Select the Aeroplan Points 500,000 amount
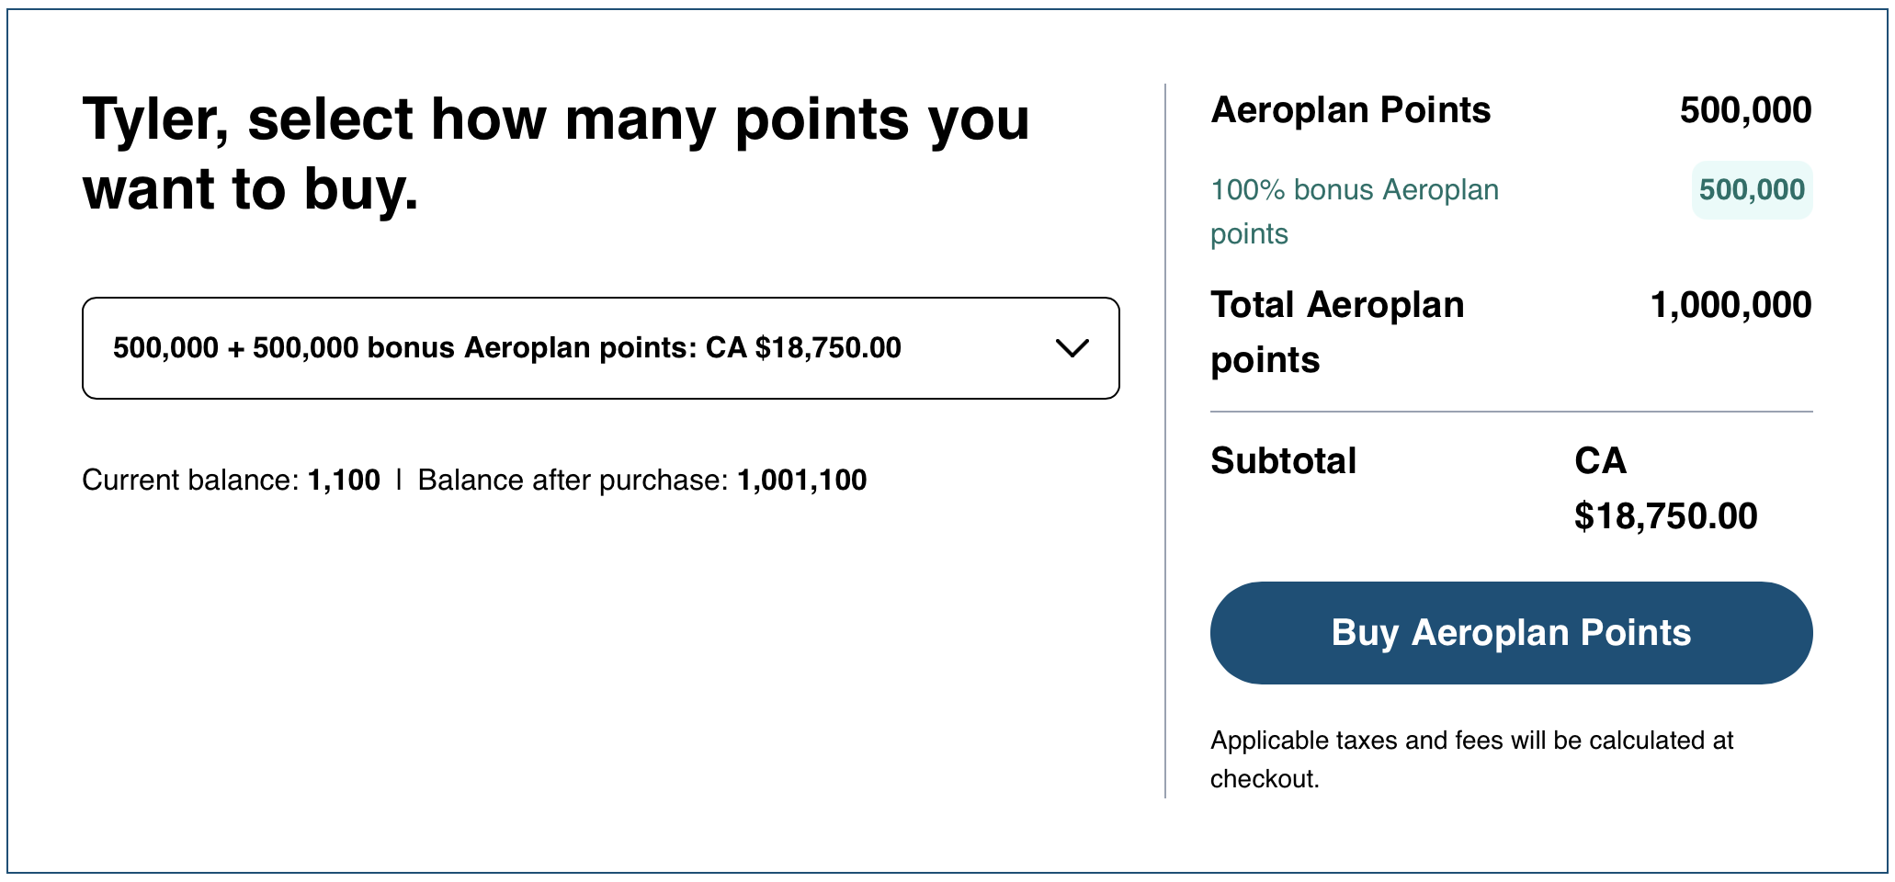 tap(1745, 109)
